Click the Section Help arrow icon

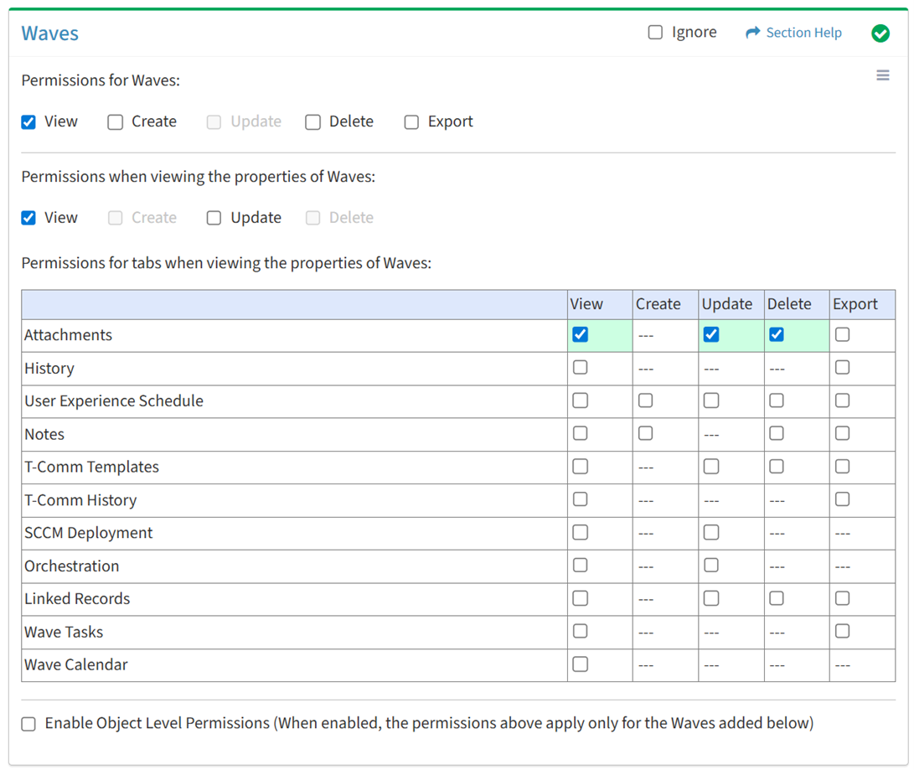point(752,33)
